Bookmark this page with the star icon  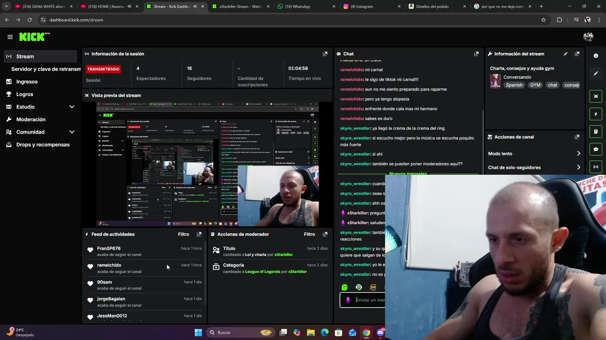pos(544,20)
